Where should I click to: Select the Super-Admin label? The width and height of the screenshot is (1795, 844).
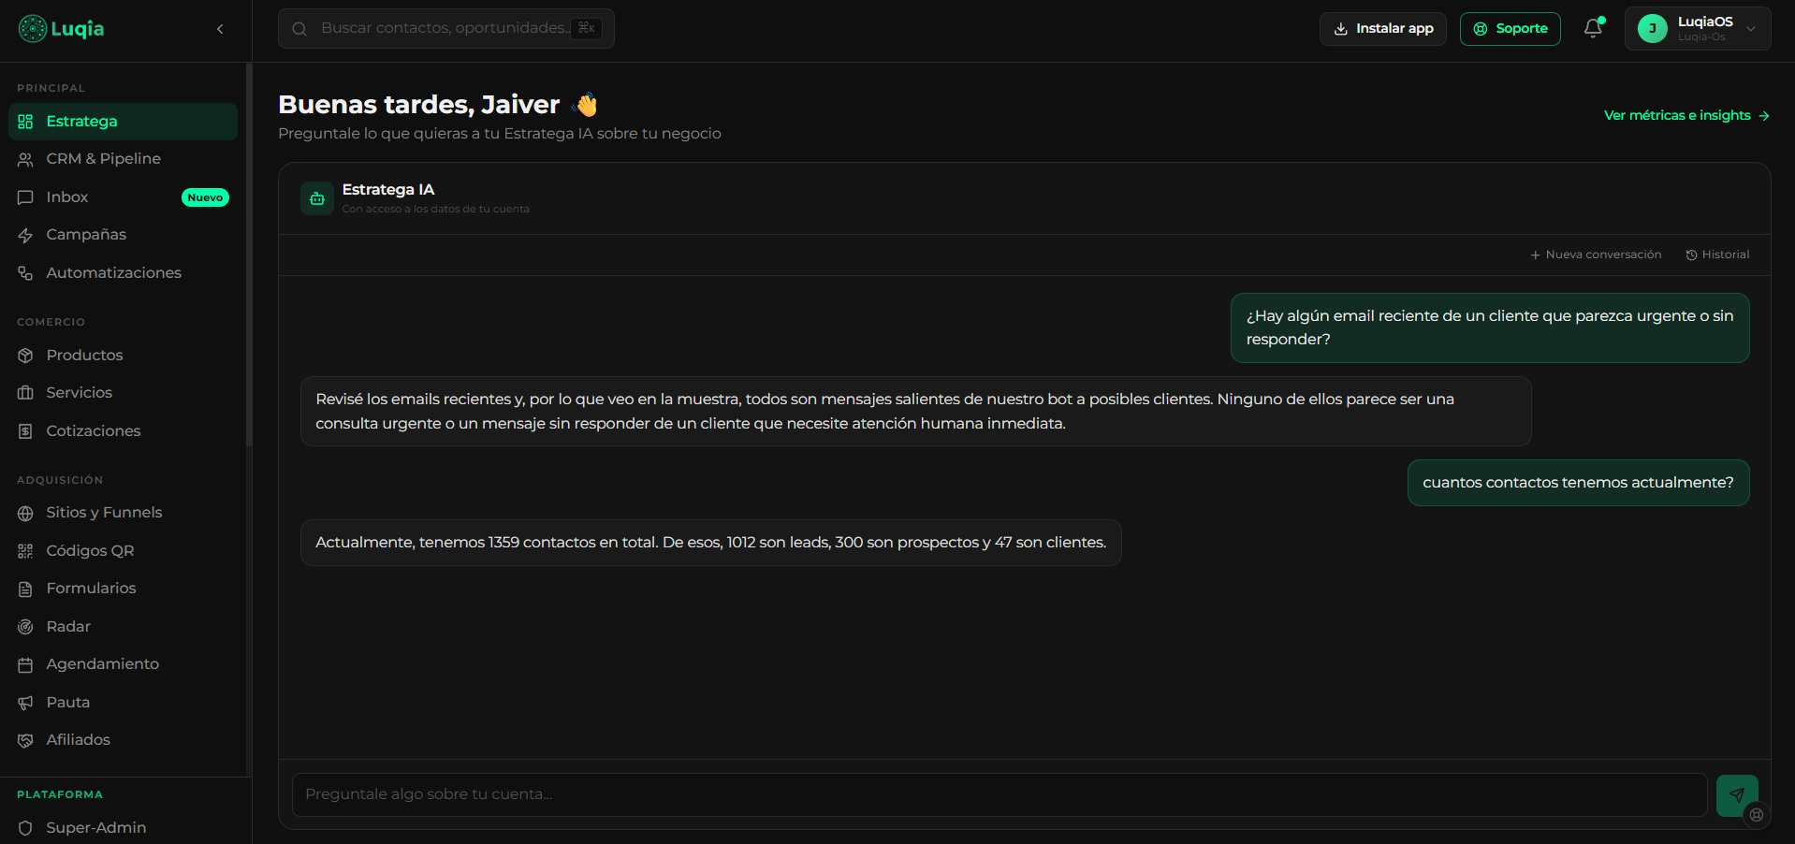click(x=96, y=828)
